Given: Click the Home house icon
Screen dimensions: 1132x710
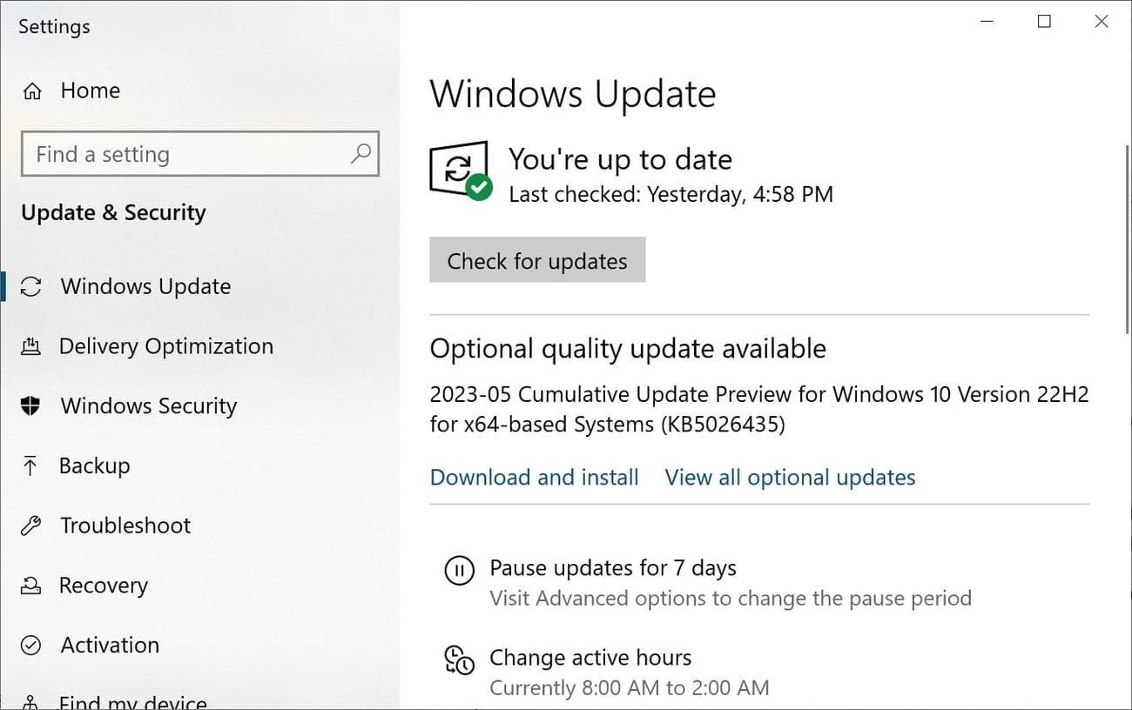Looking at the screenshot, I should coord(31,90).
